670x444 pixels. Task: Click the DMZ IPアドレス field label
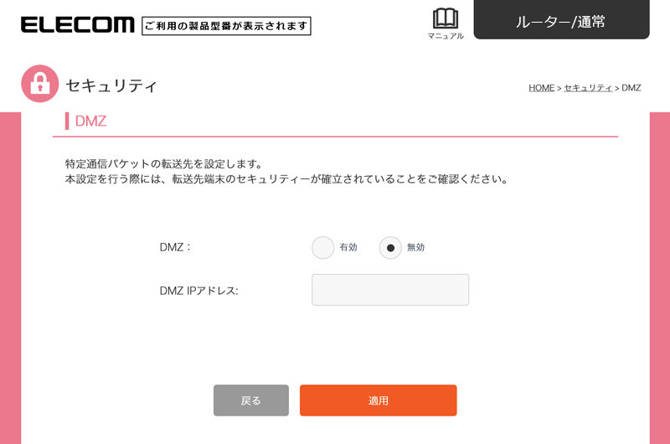click(198, 291)
